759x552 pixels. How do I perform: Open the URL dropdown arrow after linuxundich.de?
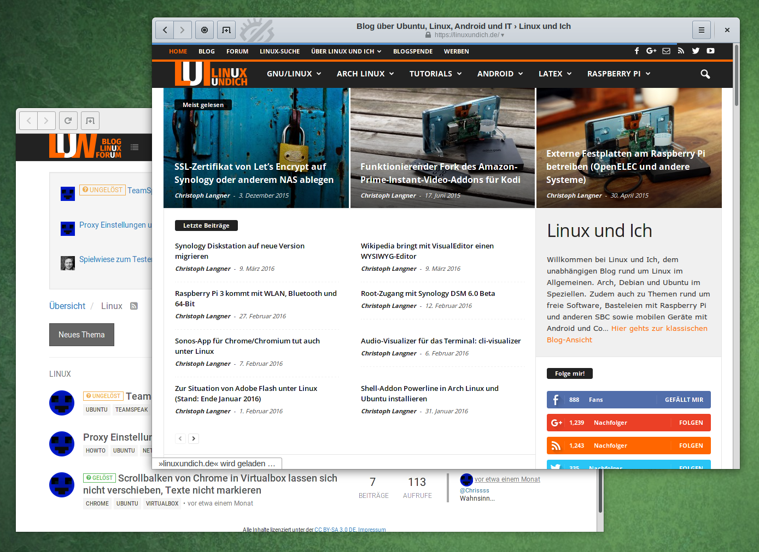[x=503, y=35]
